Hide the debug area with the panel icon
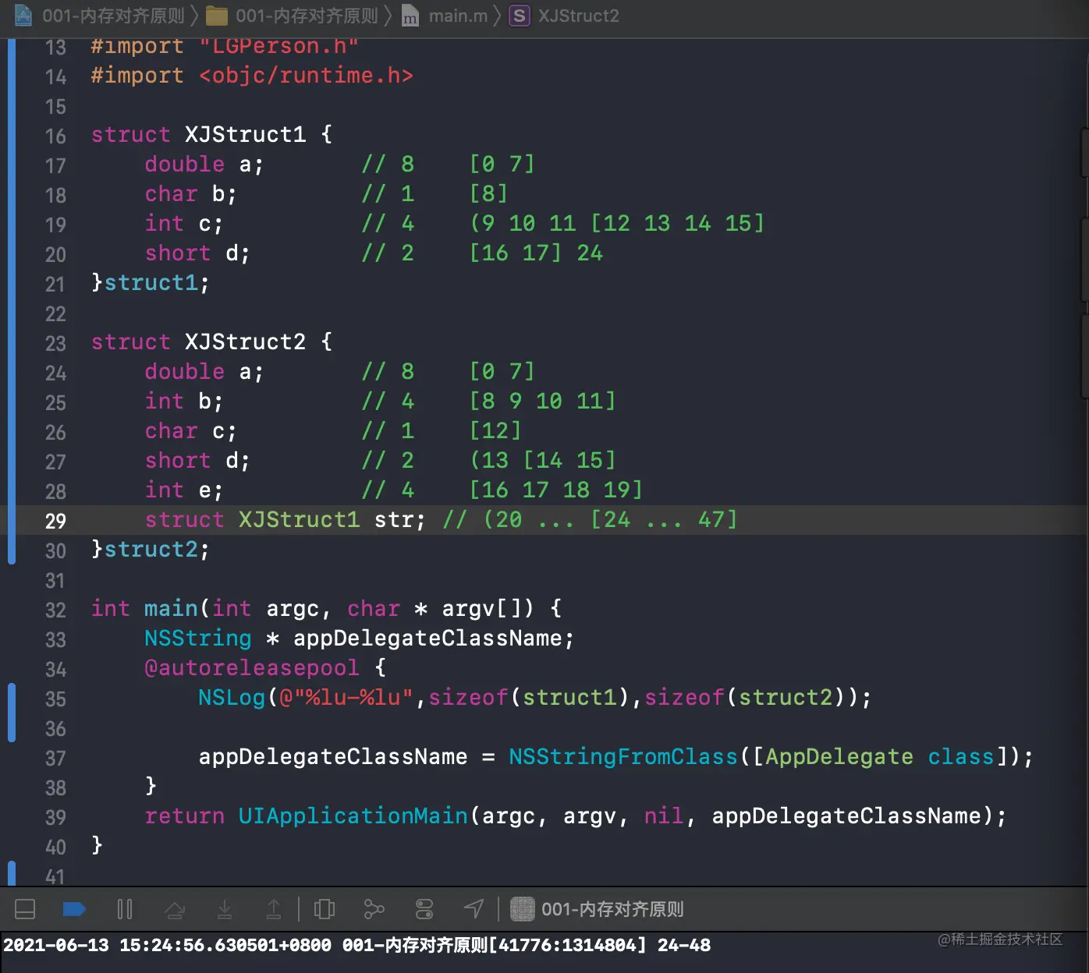The height and width of the screenshot is (973, 1089). click(x=25, y=909)
